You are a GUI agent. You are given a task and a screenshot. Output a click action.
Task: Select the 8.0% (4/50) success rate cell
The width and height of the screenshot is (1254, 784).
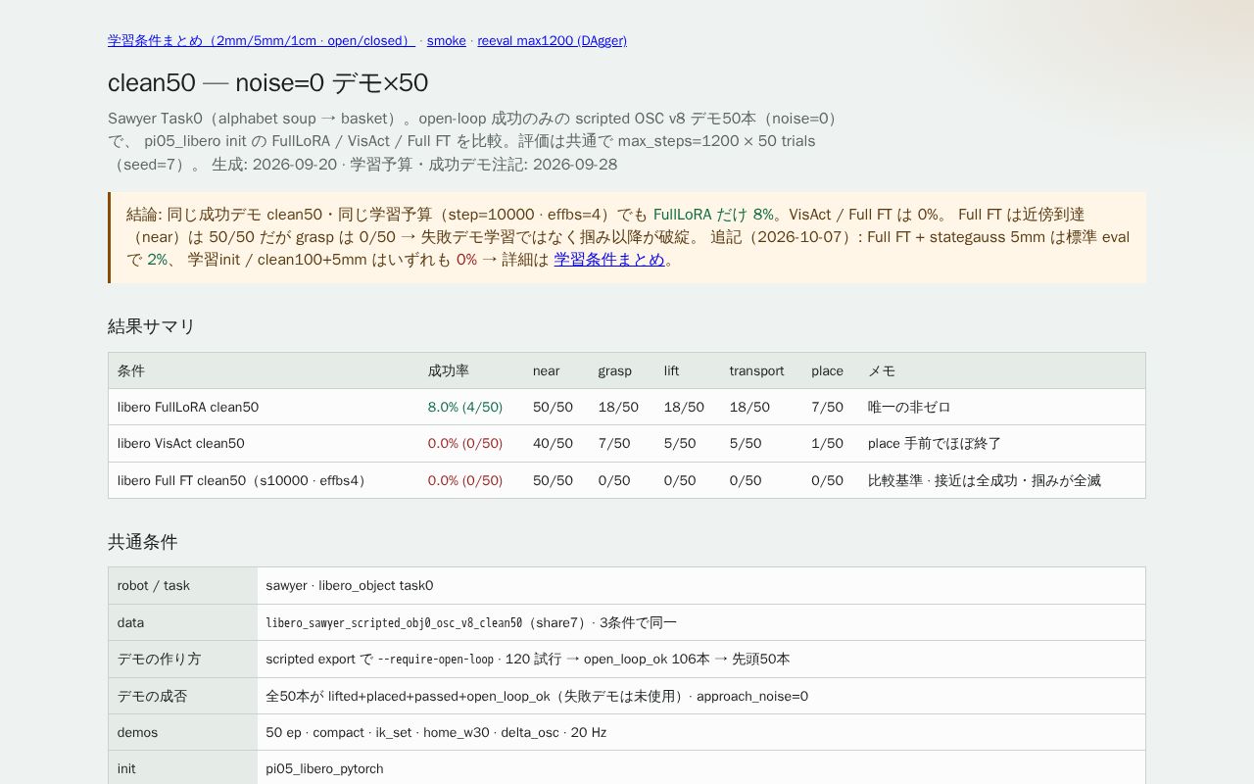tap(465, 407)
